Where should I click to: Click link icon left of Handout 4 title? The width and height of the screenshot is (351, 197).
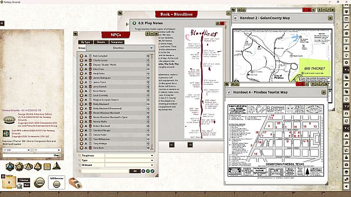229,92
